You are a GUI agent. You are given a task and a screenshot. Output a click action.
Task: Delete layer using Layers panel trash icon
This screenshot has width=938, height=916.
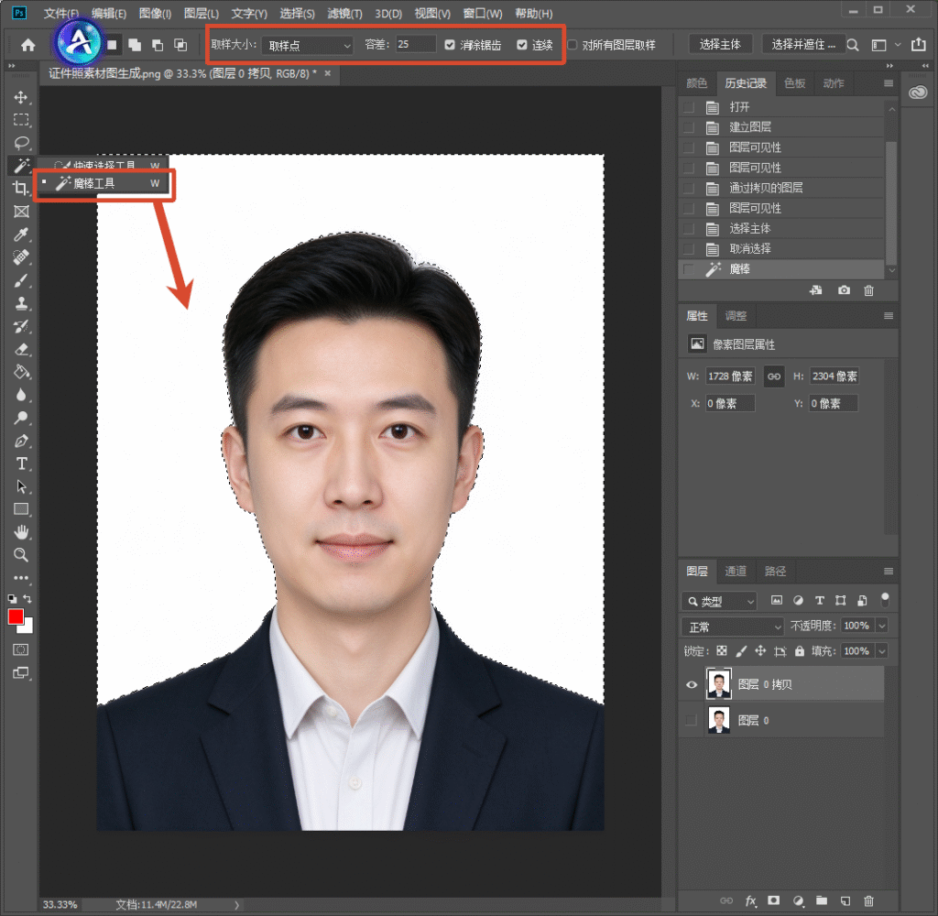868,900
